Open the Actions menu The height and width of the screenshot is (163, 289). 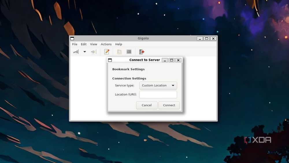106,44
